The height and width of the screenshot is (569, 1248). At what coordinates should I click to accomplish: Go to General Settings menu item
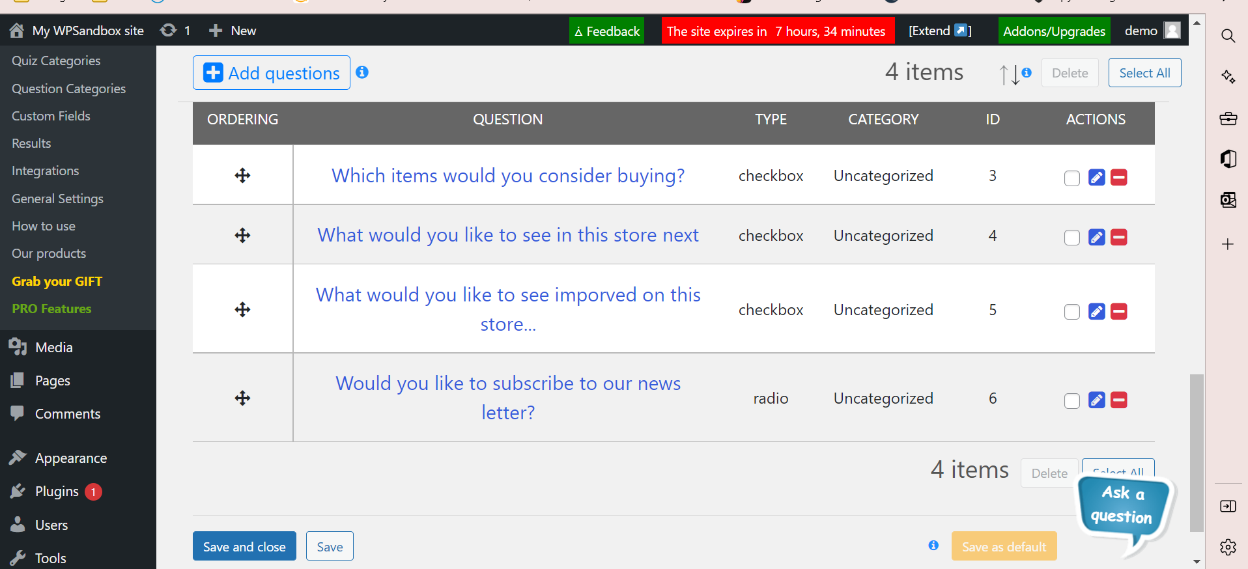pos(57,199)
